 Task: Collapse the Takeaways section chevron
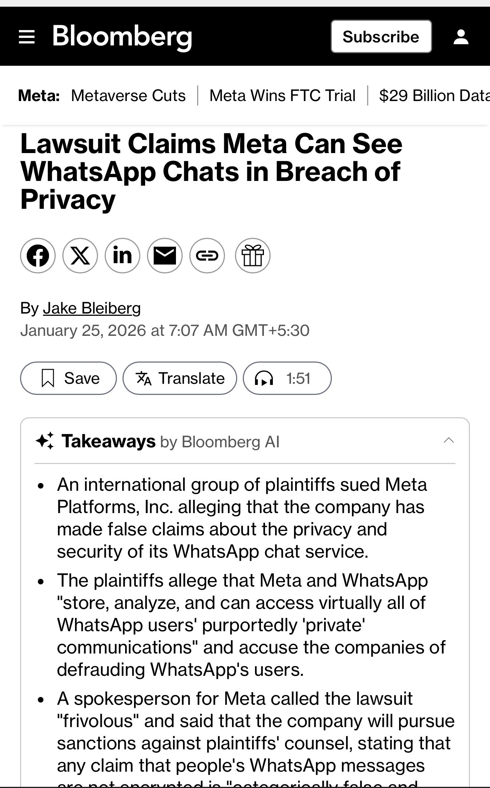[449, 441]
